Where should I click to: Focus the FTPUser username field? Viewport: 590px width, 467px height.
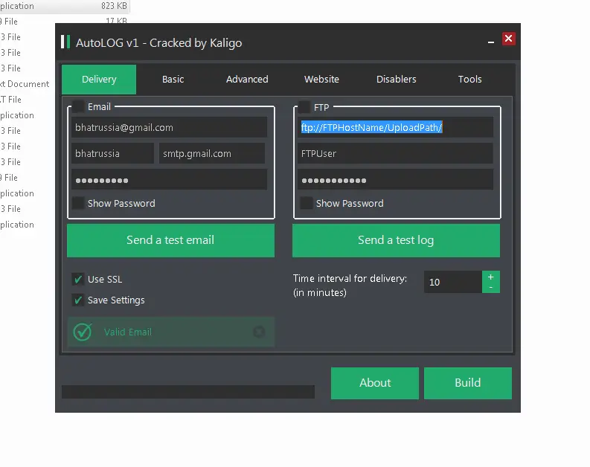pyautogui.click(x=395, y=153)
